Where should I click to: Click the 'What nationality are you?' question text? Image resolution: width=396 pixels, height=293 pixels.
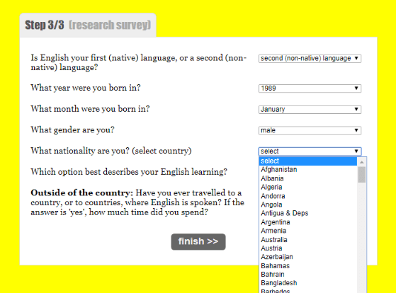pyautogui.click(x=111, y=151)
